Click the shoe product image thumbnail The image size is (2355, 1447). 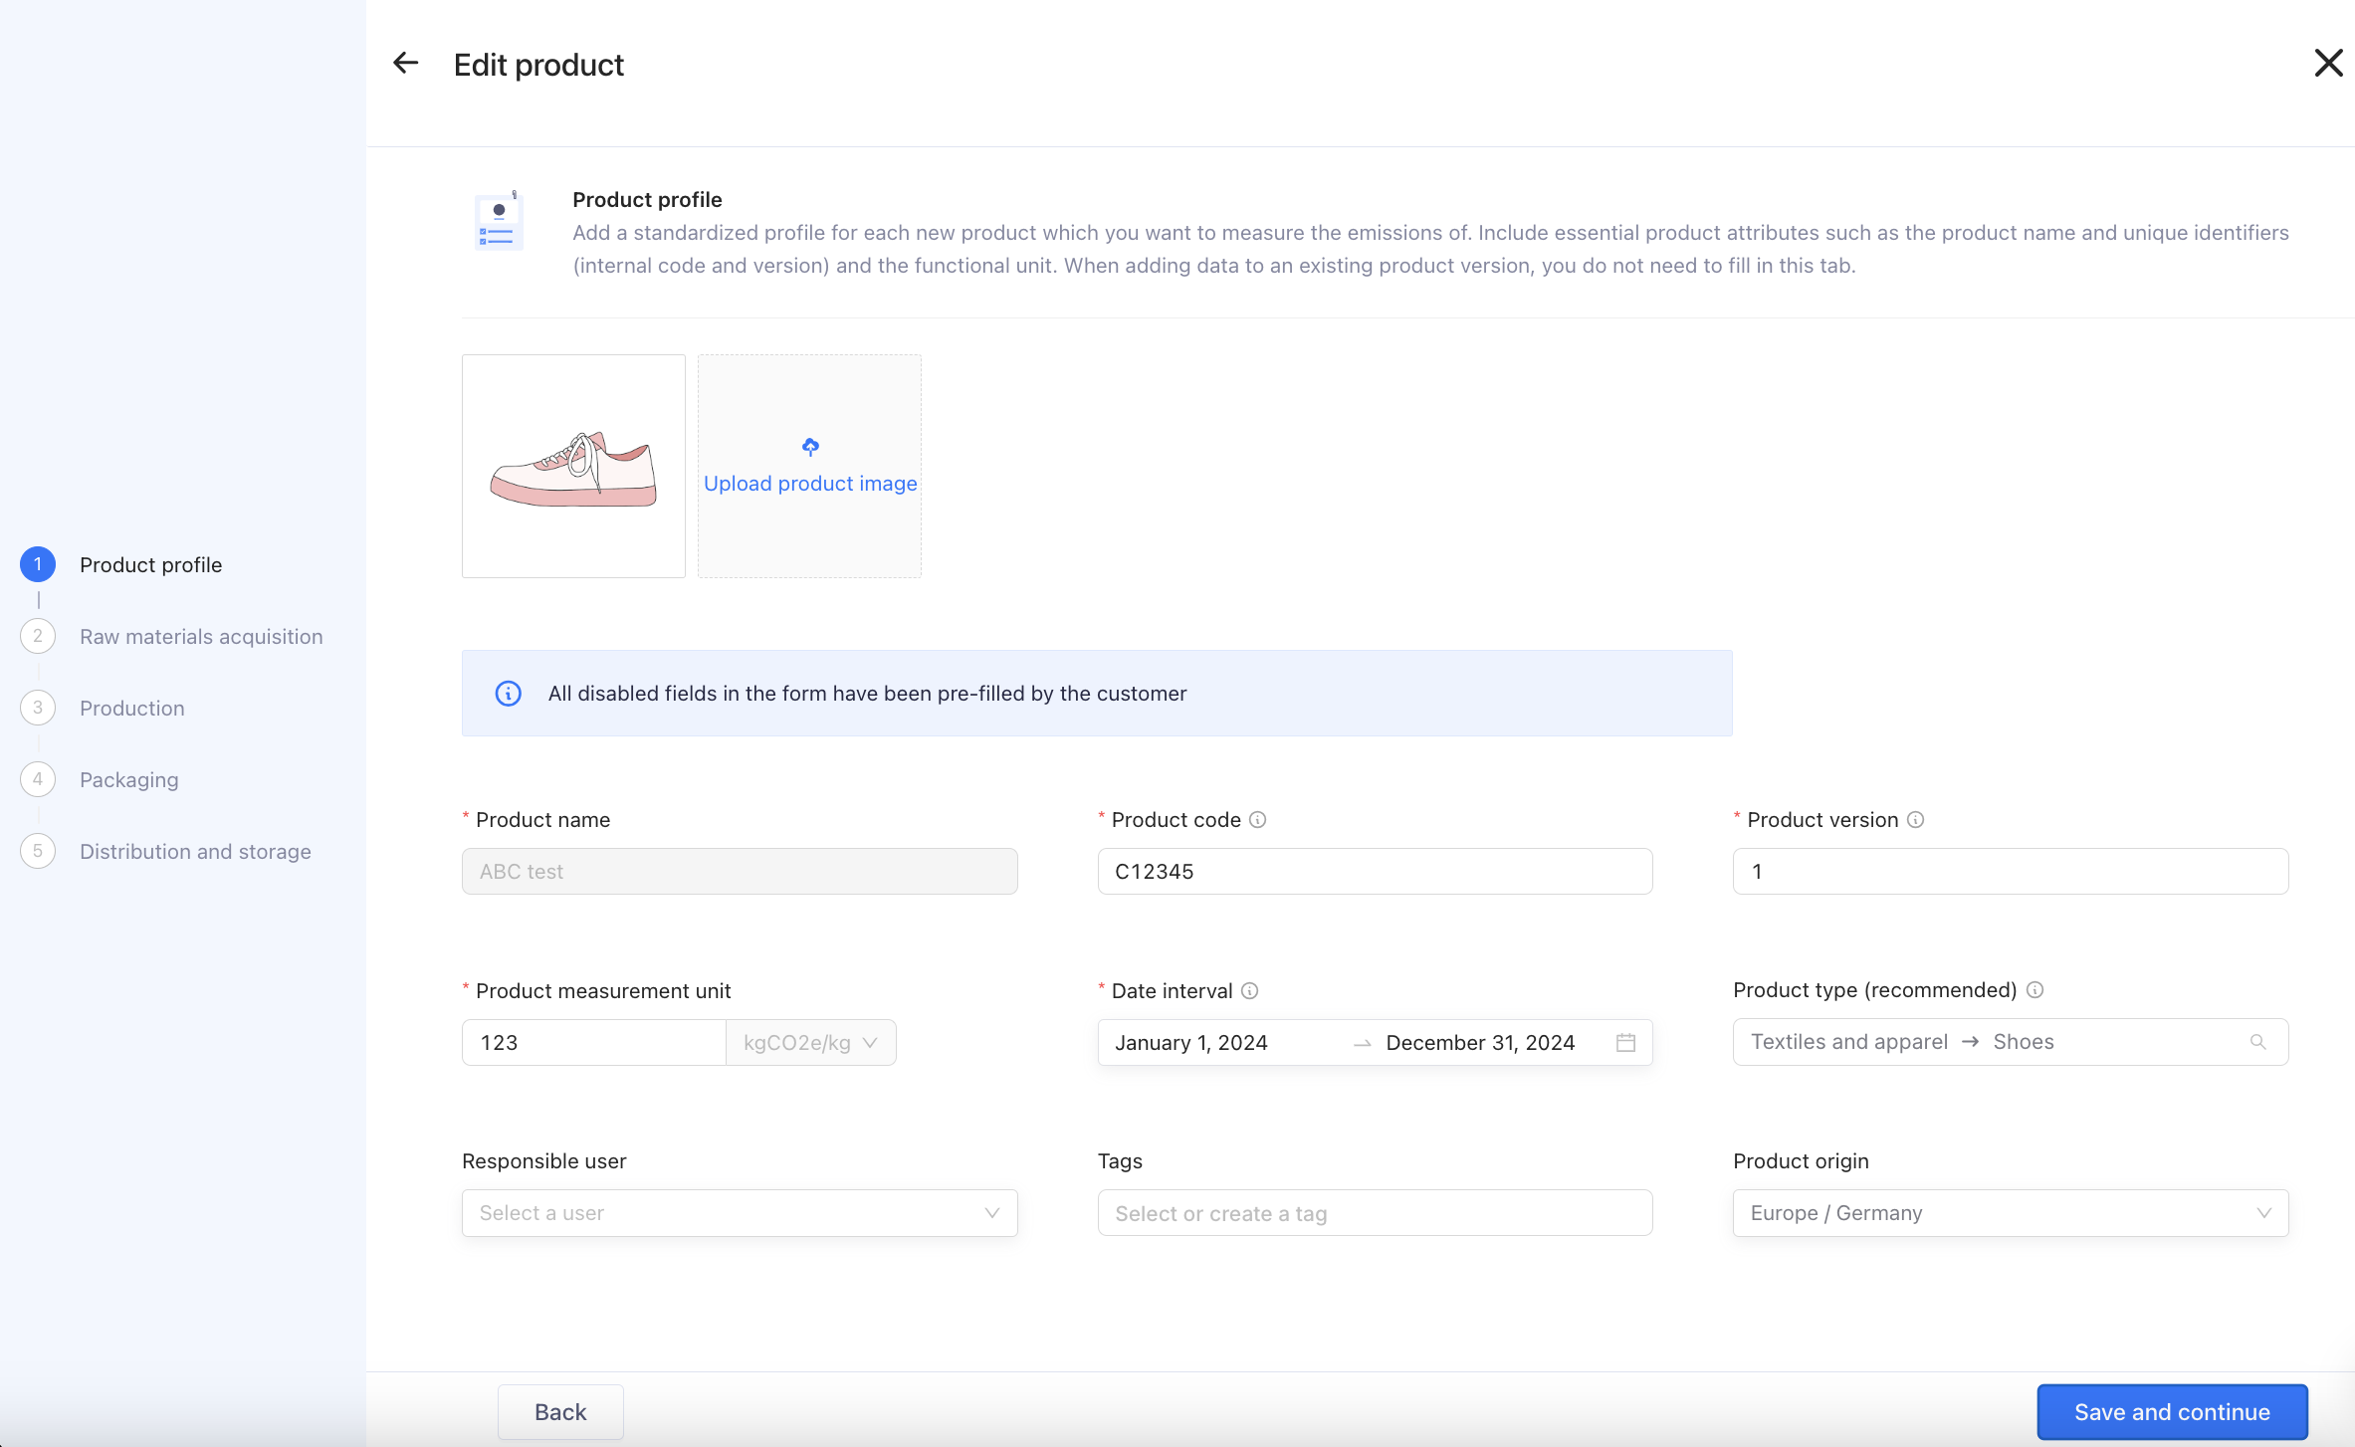(573, 467)
